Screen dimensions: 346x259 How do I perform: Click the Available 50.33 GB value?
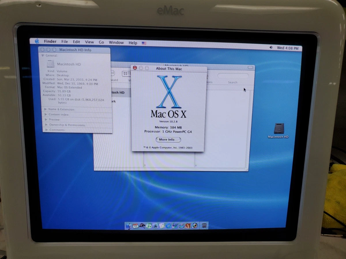coord(64,95)
